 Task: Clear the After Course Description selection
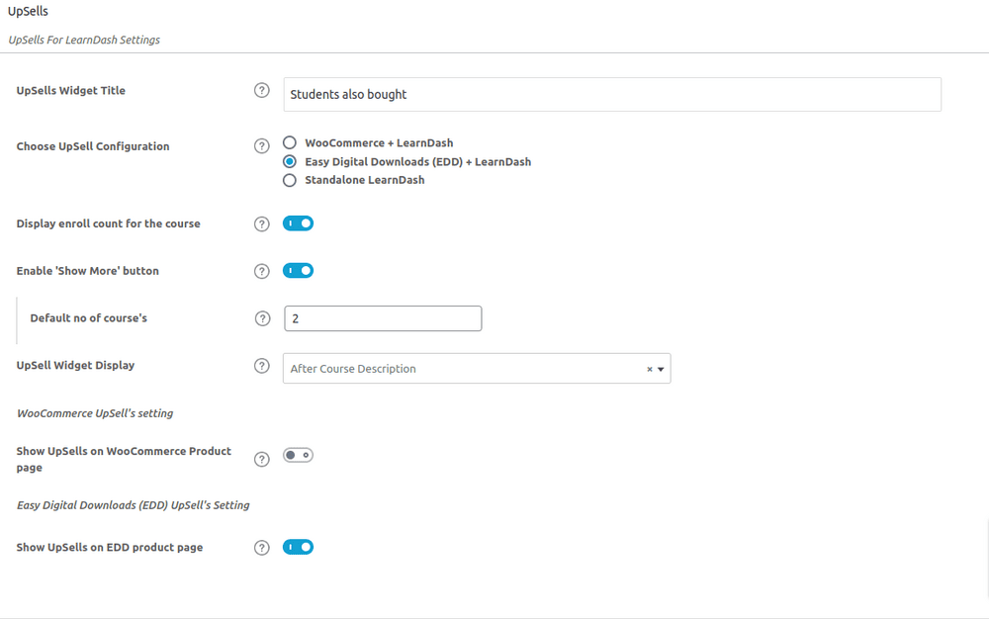648,368
